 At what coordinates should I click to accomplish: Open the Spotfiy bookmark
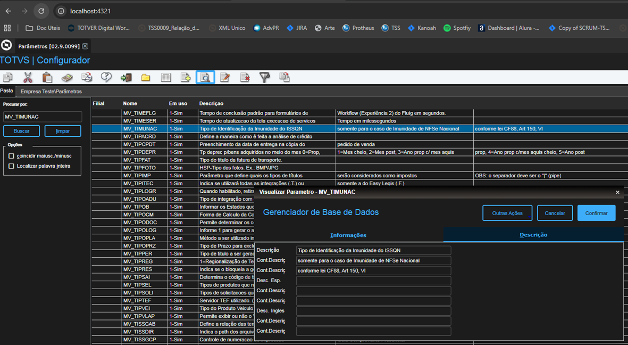[457, 28]
